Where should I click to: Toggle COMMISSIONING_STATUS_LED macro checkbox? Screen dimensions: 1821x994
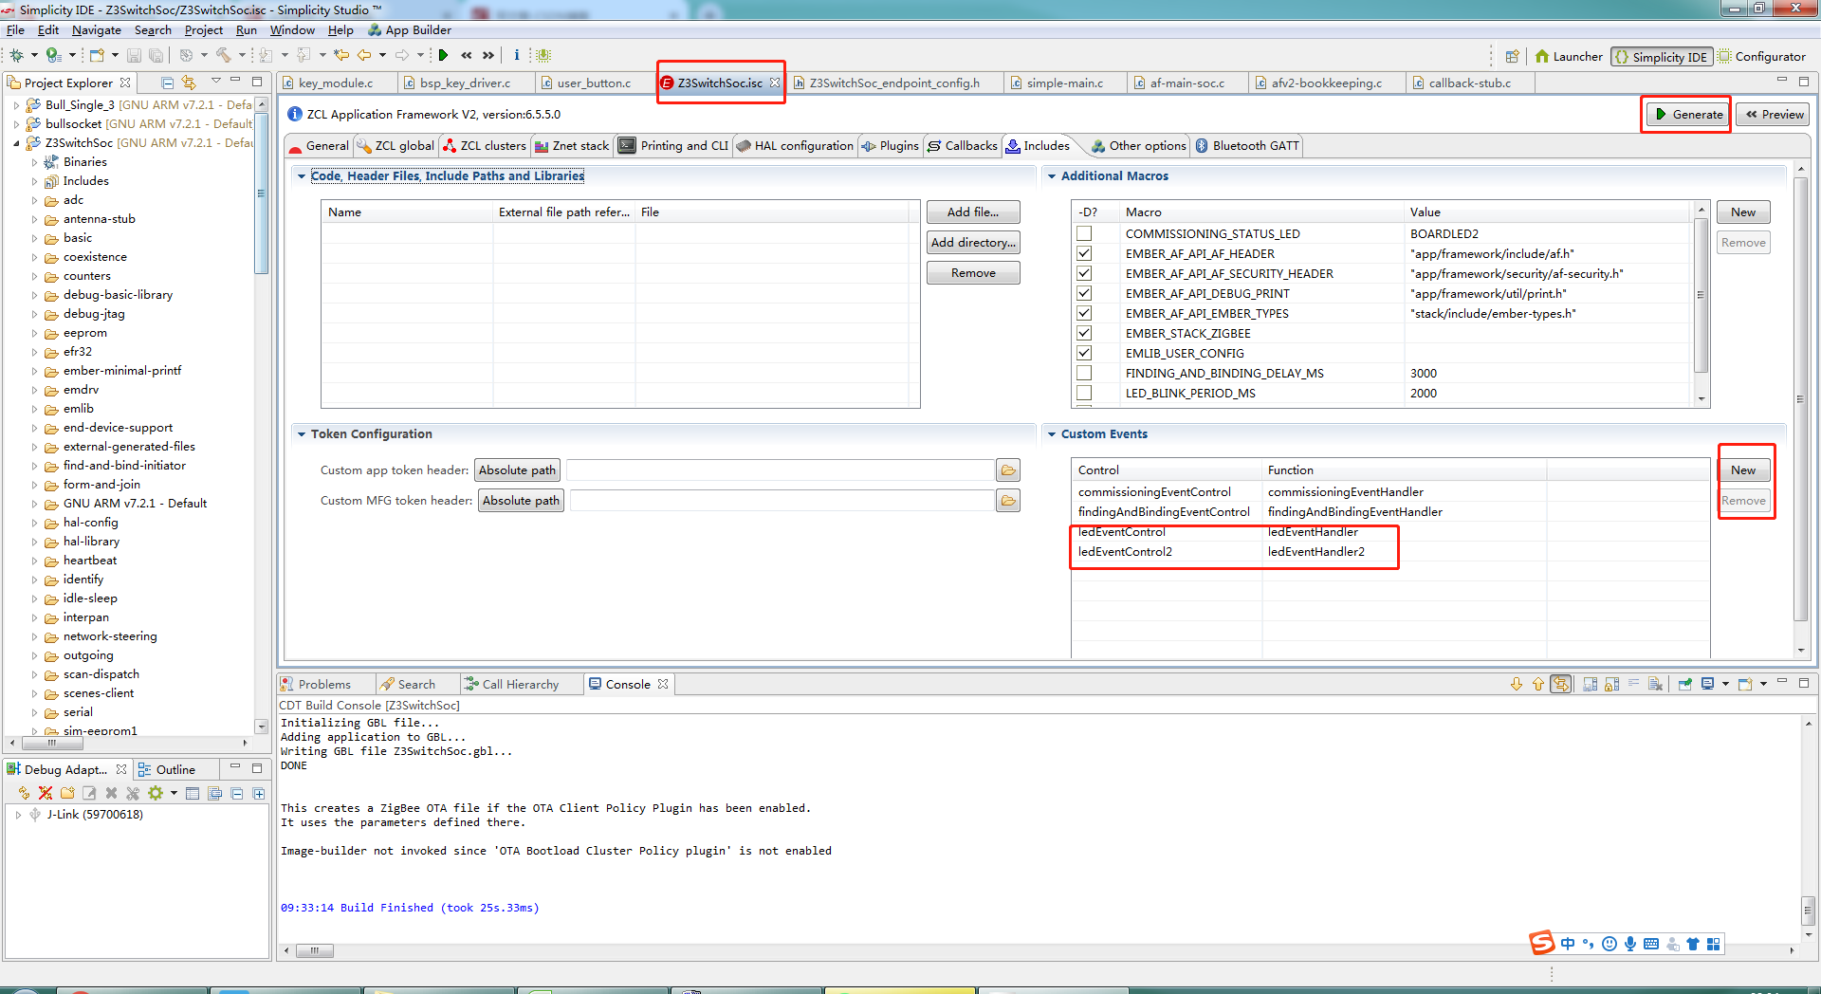click(1084, 233)
